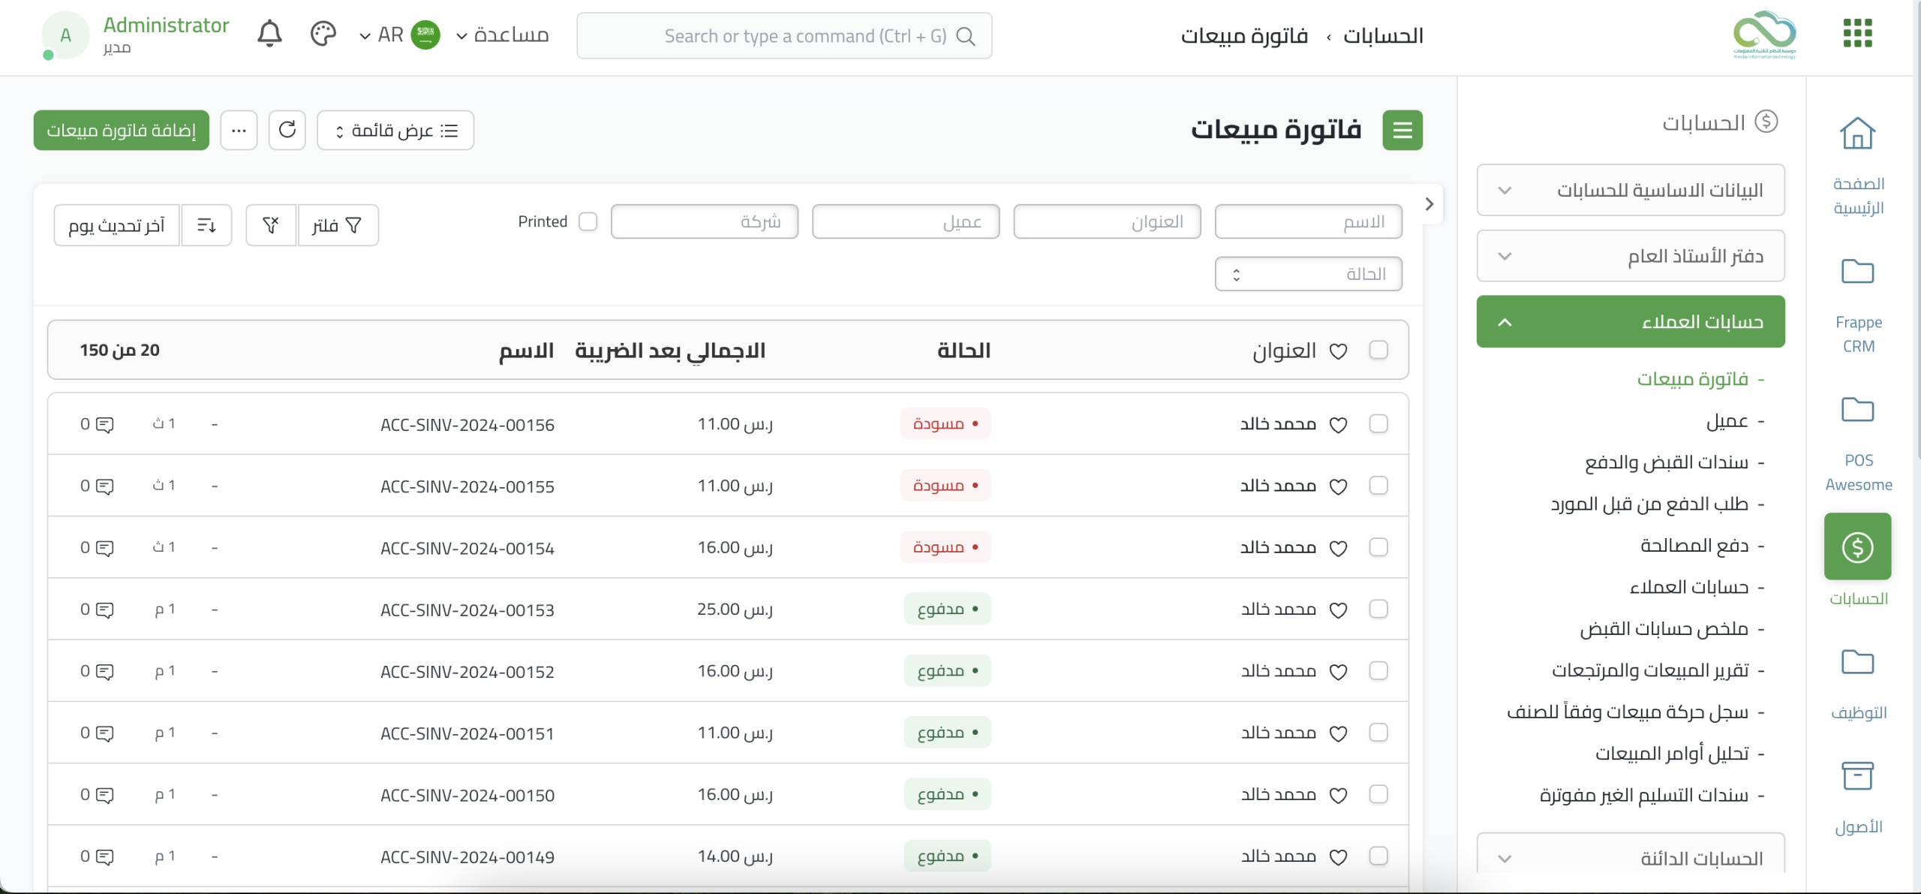
Task: Click the notifications bell icon
Action: [x=269, y=35]
